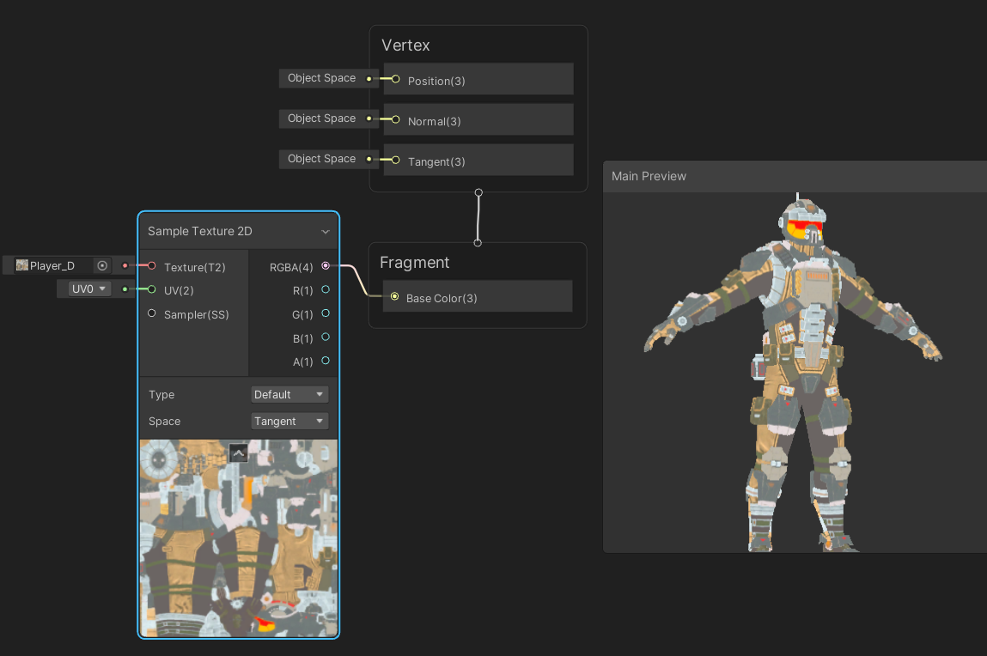Click the Normal(3) input port
The height and width of the screenshot is (656, 987).
click(x=395, y=119)
